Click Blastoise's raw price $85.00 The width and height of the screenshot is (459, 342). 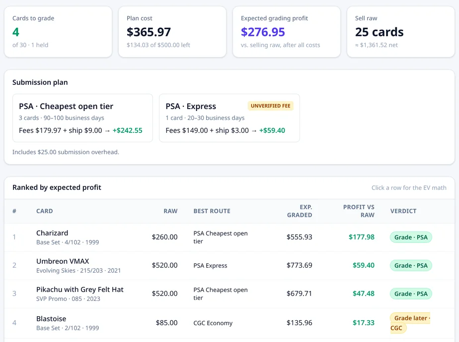click(x=166, y=323)
